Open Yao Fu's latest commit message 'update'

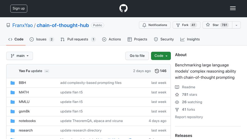point(37,71)
